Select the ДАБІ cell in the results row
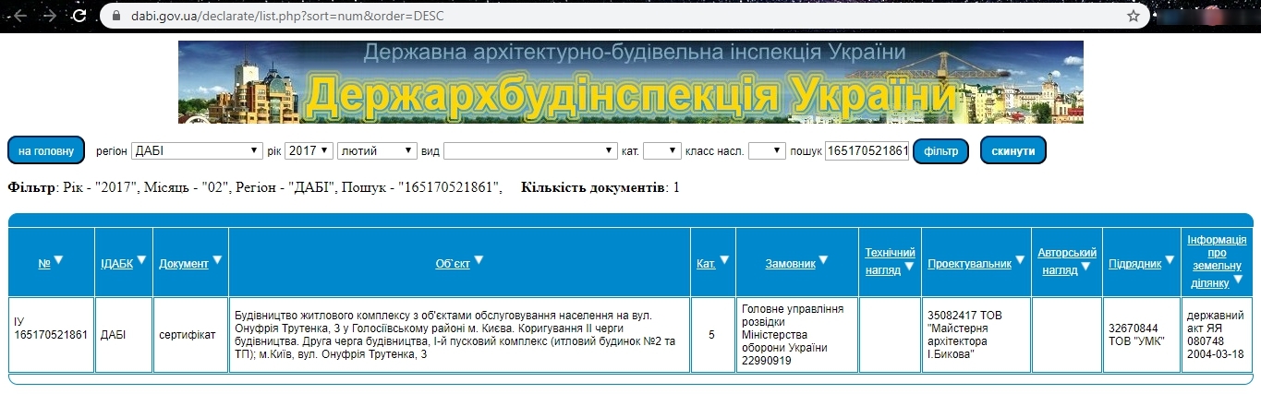Screen dimensions: 1261x394 click(x=125, y=334)
